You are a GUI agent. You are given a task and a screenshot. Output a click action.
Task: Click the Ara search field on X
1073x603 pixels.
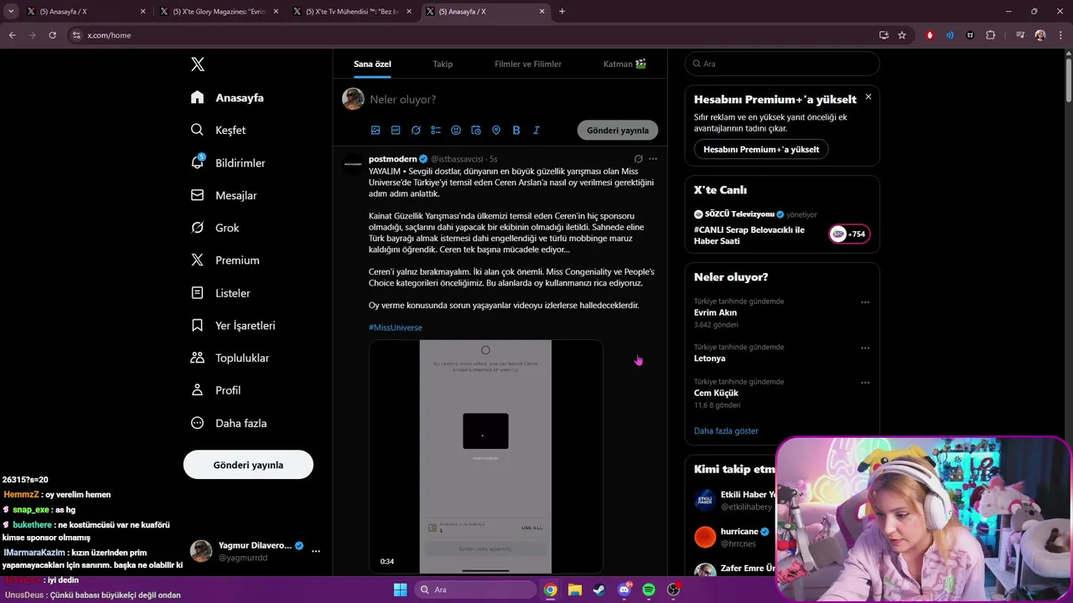point(782,64)
